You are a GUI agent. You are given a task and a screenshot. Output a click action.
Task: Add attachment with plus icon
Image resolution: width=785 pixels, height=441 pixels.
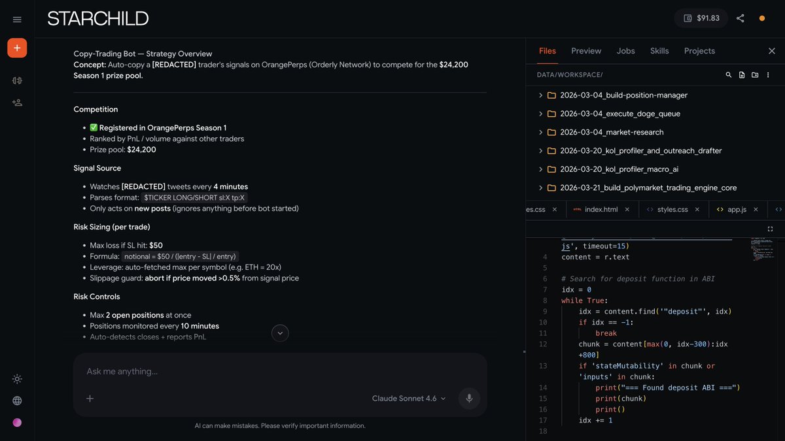point(90,399)
